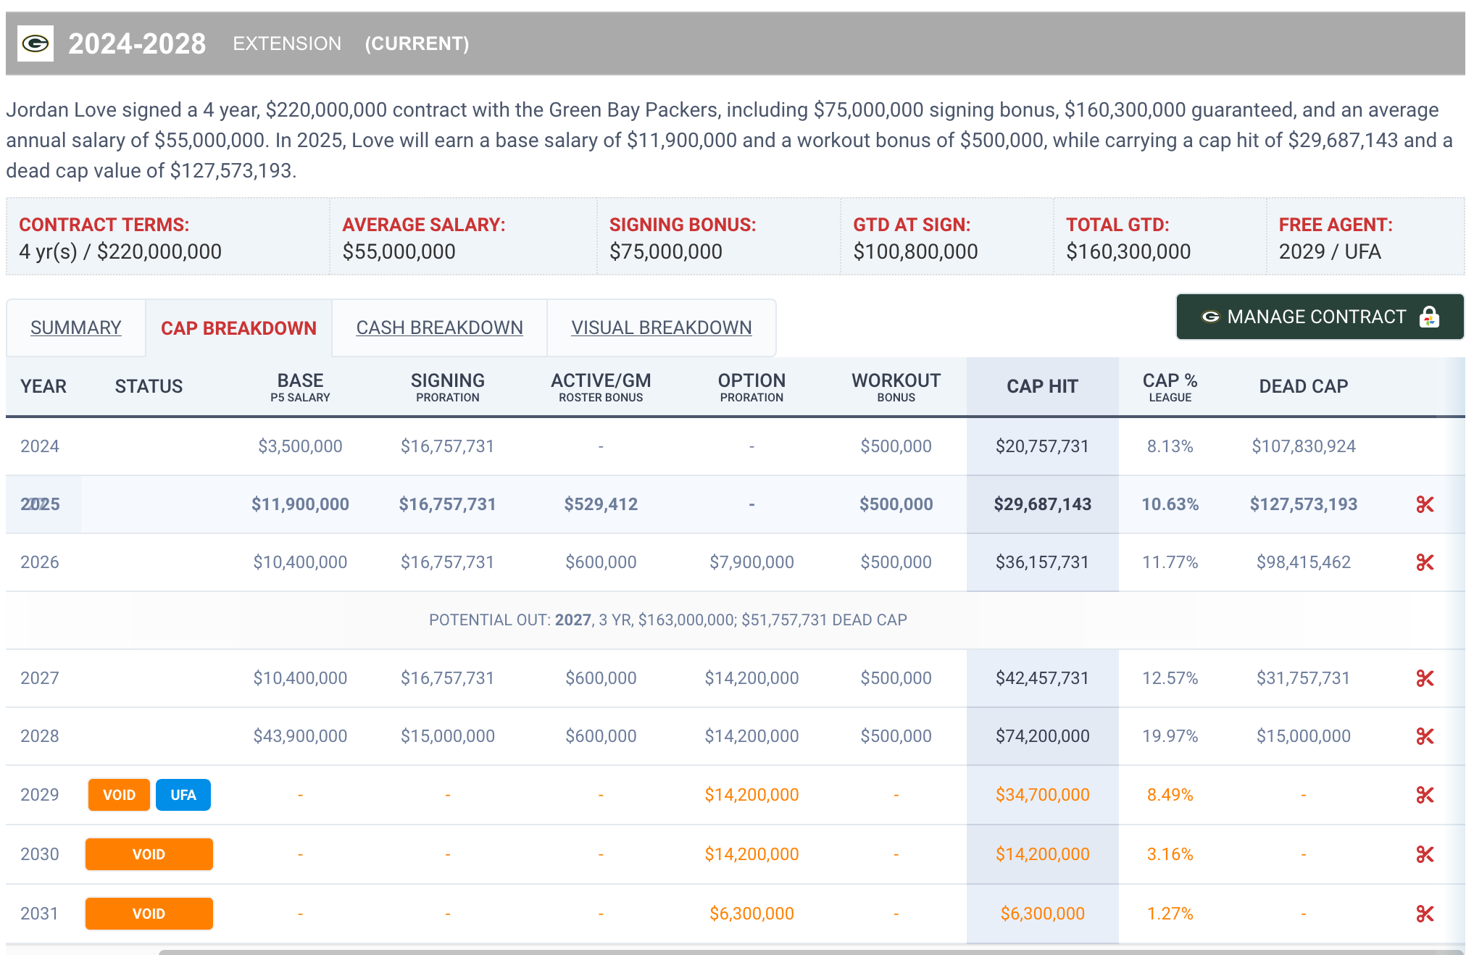Click scissors cut icon for 2031 row

[1425, 914]
